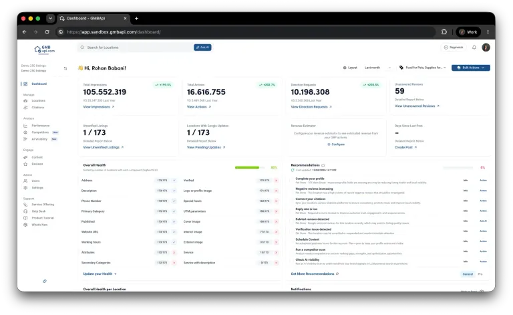Image resolution: width=513 pixels, height=315 pixels.
Task: Expand the Bulk Actions dropdown
Action: pos(470,68)
